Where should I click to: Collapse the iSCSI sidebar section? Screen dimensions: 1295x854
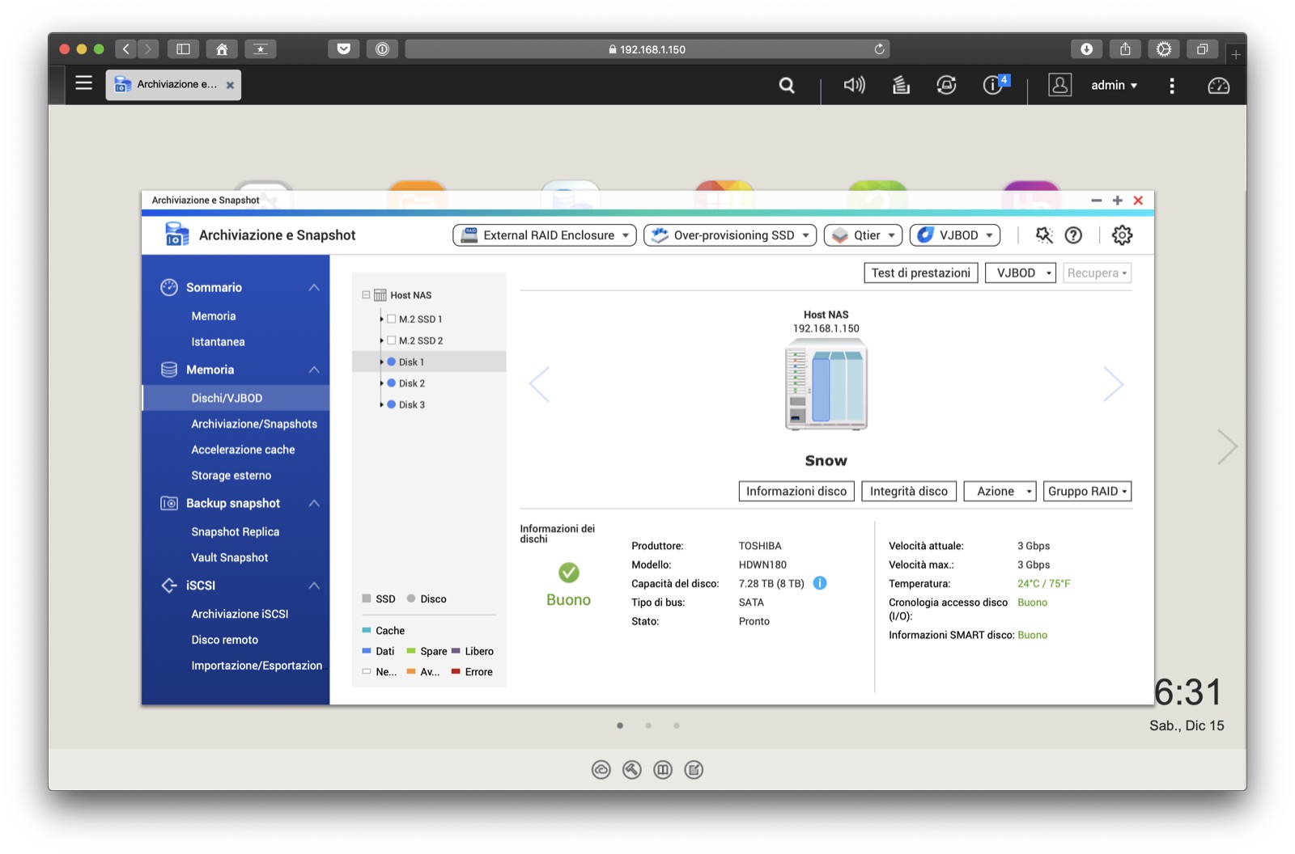[314, 586]
